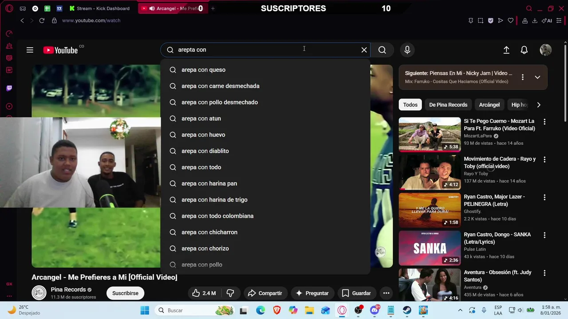Select the De Pina Records chip
The image size is (568, 319).
[x=448, y=105]
